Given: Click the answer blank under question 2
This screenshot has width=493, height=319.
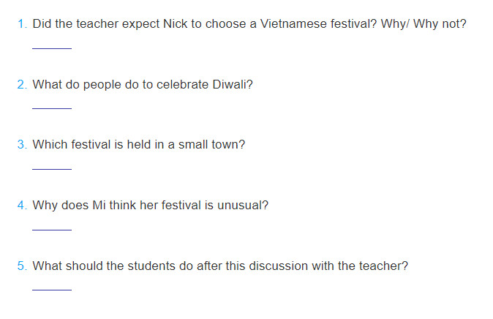Looking at the screenshot, I should point(52,108).
